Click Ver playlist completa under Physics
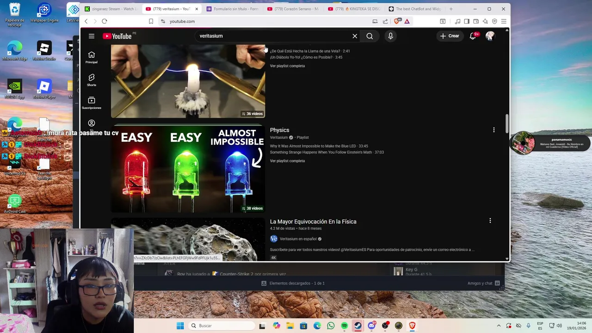 tap(287, 161)
